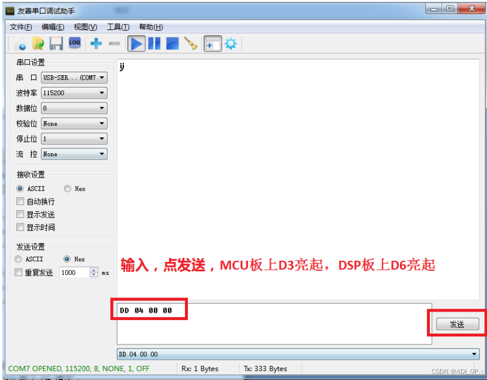Save received data with the floppy disk icon
Image resolution: width=487 pixels, height=380 pixels.
coord(57,44)
